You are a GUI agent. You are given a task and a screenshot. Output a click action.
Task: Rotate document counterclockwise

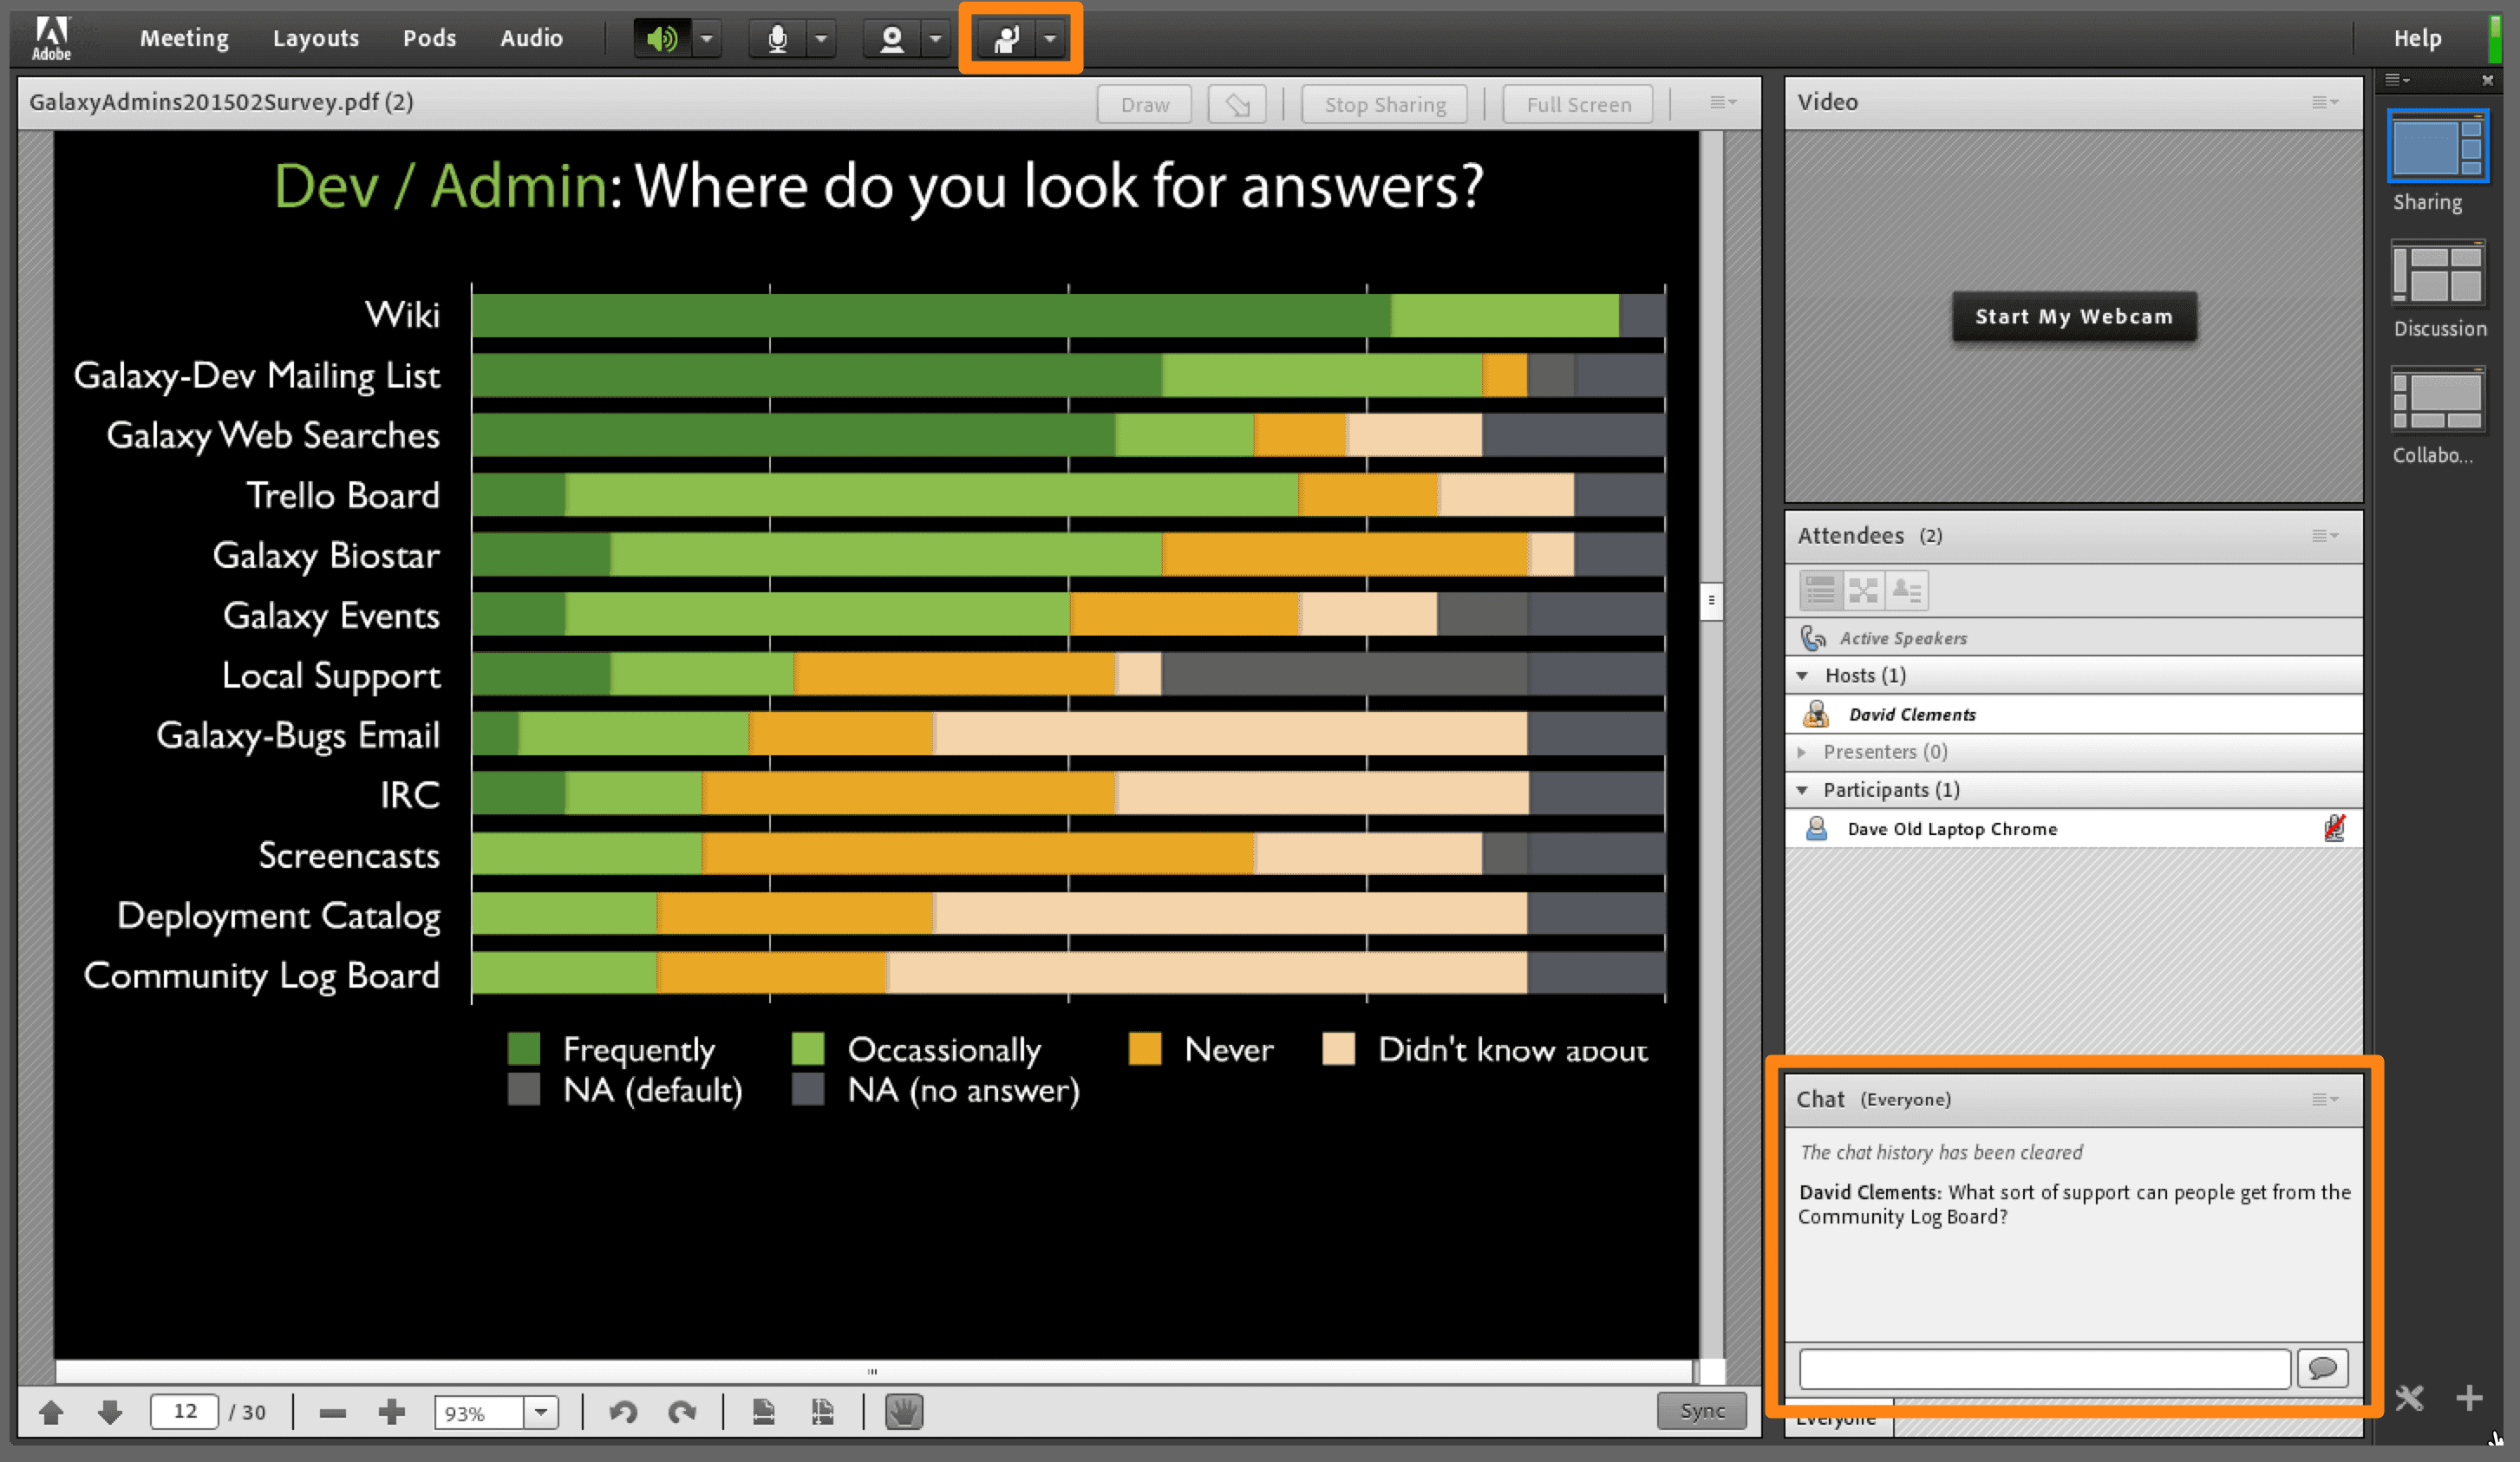pos(623,1412)
